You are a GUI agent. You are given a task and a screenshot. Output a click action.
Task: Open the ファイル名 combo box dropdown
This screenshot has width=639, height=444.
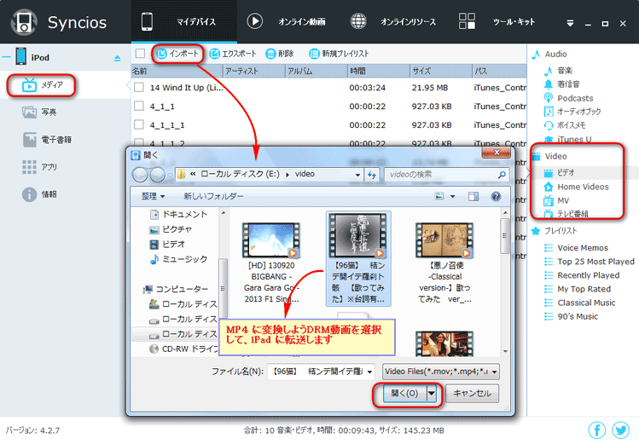pyautogui.click(x=369, y=372)
